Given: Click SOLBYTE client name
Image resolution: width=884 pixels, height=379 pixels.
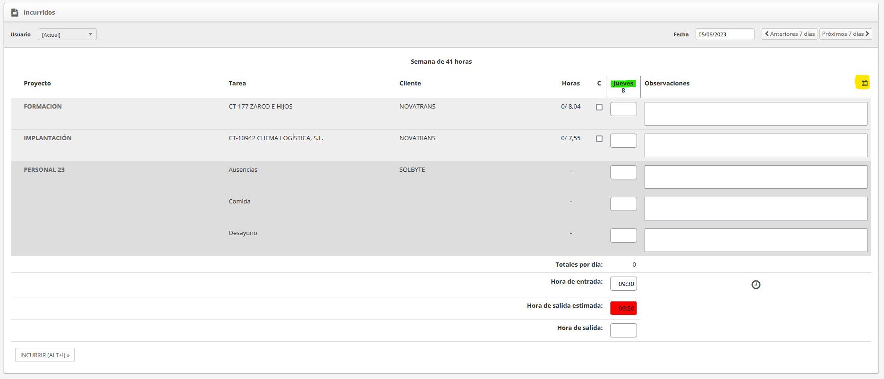Looking at the screenshot, I should pos(412,169).
